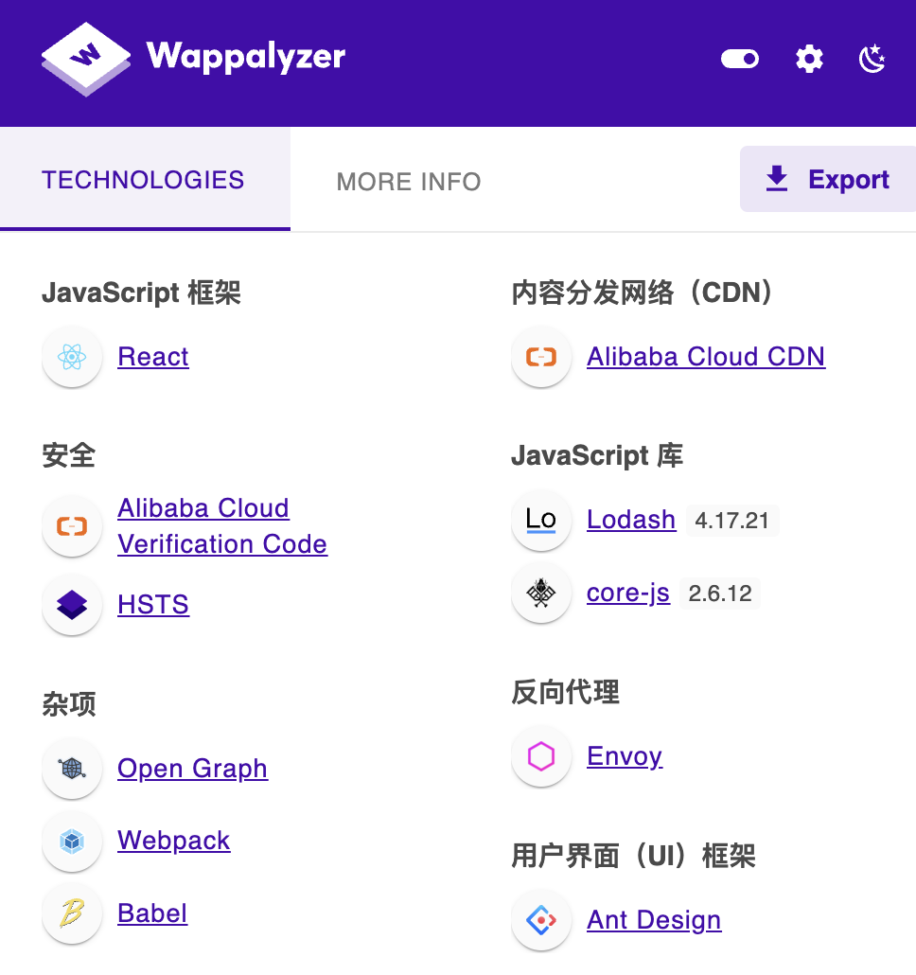Click the core-js icon
Image resolution: width=916 pixels, height=975 pixels.
point(541,594)
